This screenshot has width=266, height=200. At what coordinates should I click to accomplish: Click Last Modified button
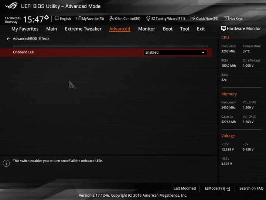[185, 188]
